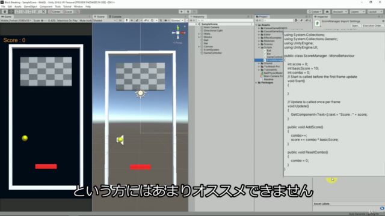Screen dimensions: 385x216
Task: Click the Inspector help icon
Action: (x=383, y=22)
